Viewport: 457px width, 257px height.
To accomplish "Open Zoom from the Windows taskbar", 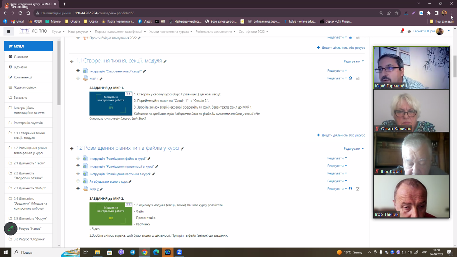I will click(x=179, y=252).
